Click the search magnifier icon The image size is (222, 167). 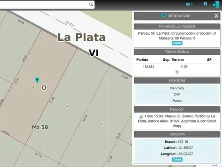[91, 4]
